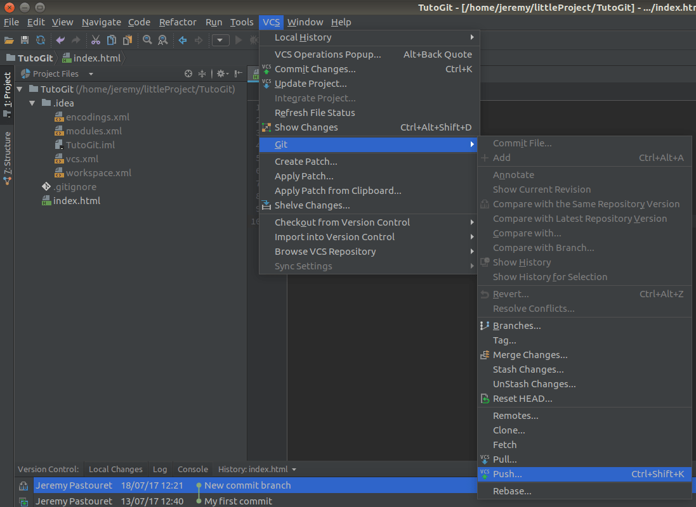Toggle the 1: Project side tool window

pos(7,94)
